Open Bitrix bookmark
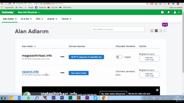The image size is (184, 103). [x=19, y=7]
